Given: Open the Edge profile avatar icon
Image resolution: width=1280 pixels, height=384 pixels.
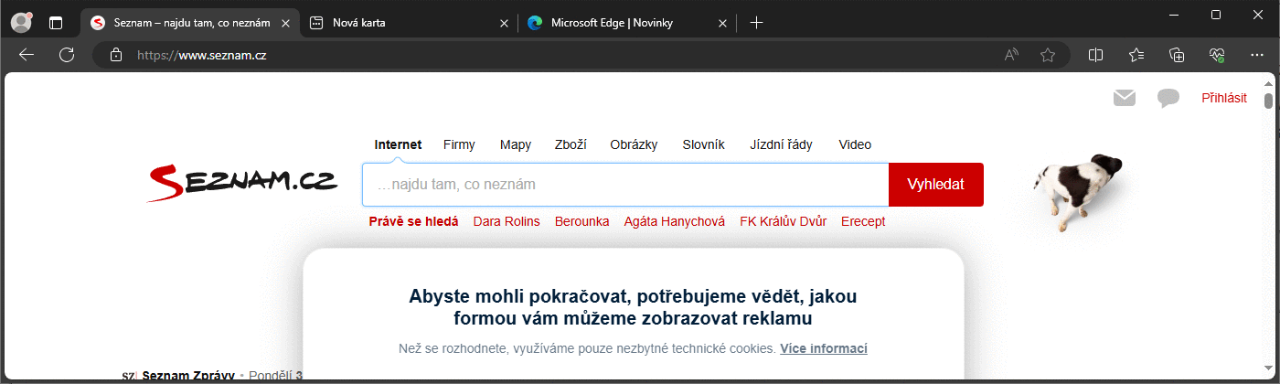Looking at the screenshot, I should (21, 23).
